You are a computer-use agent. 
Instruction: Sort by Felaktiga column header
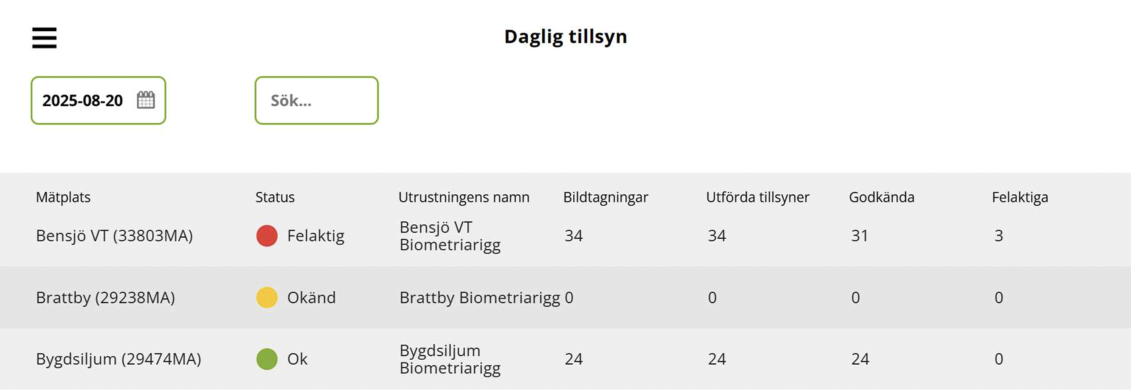(1020, 197)
